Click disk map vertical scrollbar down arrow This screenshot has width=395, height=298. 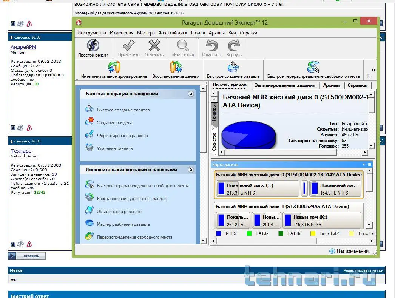(x=369, y=225)
